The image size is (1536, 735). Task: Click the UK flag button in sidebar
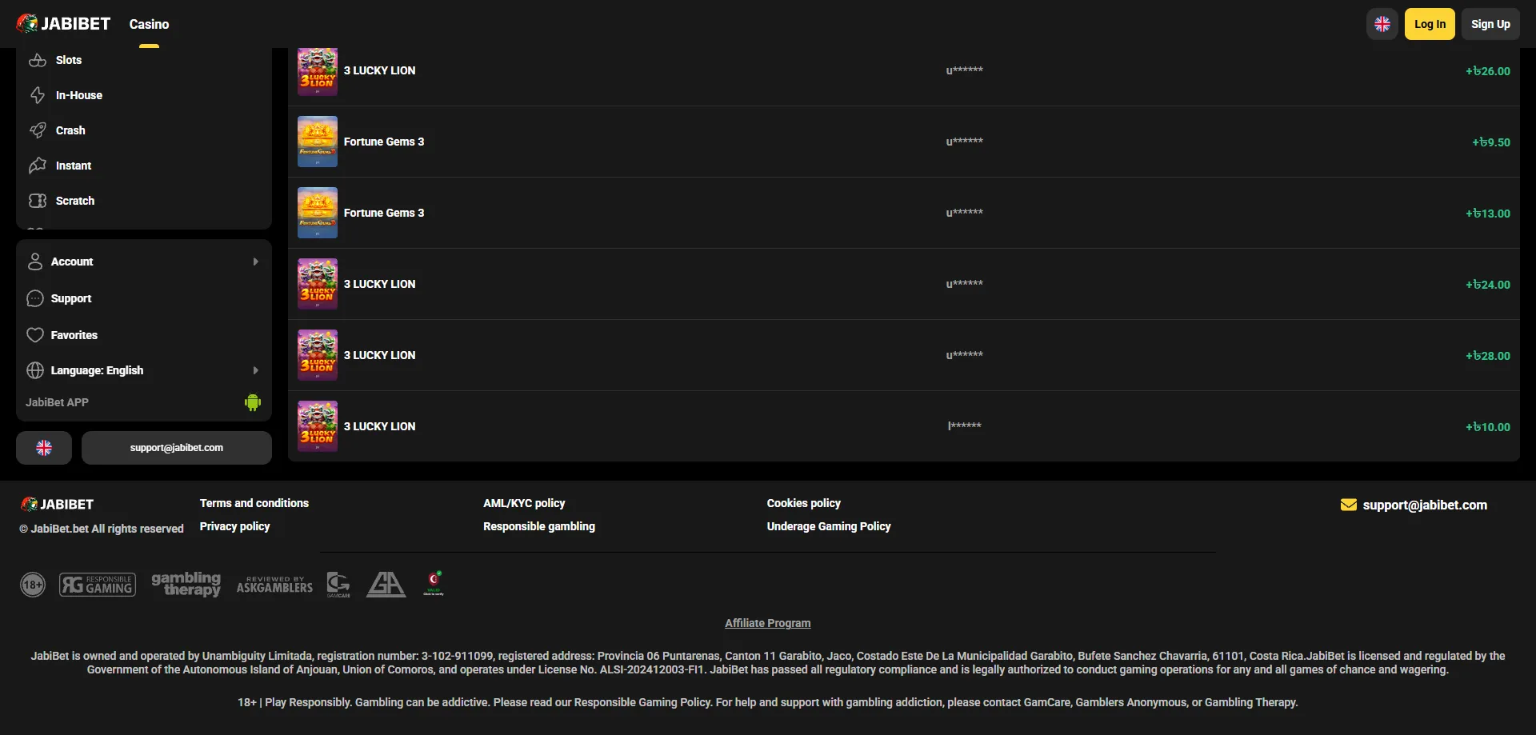pos(44,448)
